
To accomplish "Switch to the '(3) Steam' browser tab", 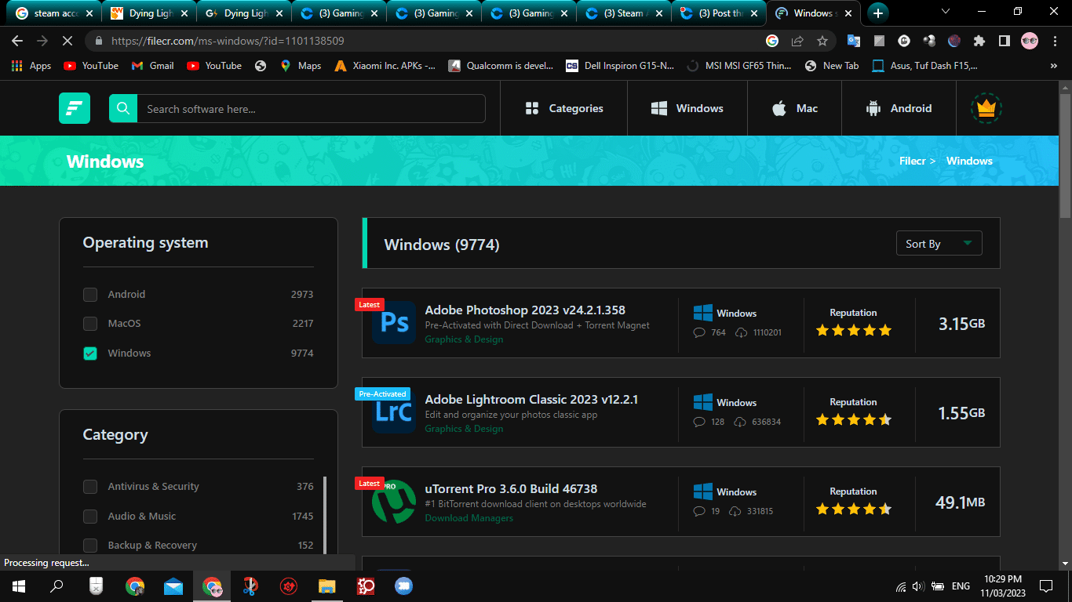I will (624, 13).
